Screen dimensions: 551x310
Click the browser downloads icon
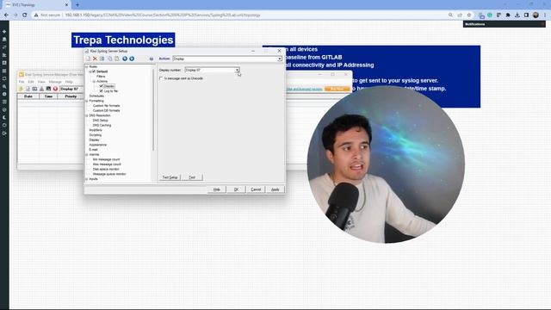pos(517,15)
